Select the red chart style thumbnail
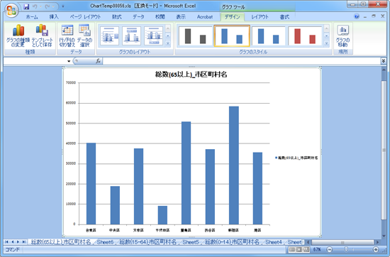This screenshot has height=257, width=390. click(305, 36)
